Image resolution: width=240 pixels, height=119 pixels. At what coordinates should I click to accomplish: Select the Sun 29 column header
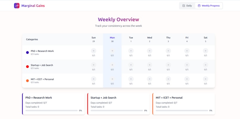[94, 39]
